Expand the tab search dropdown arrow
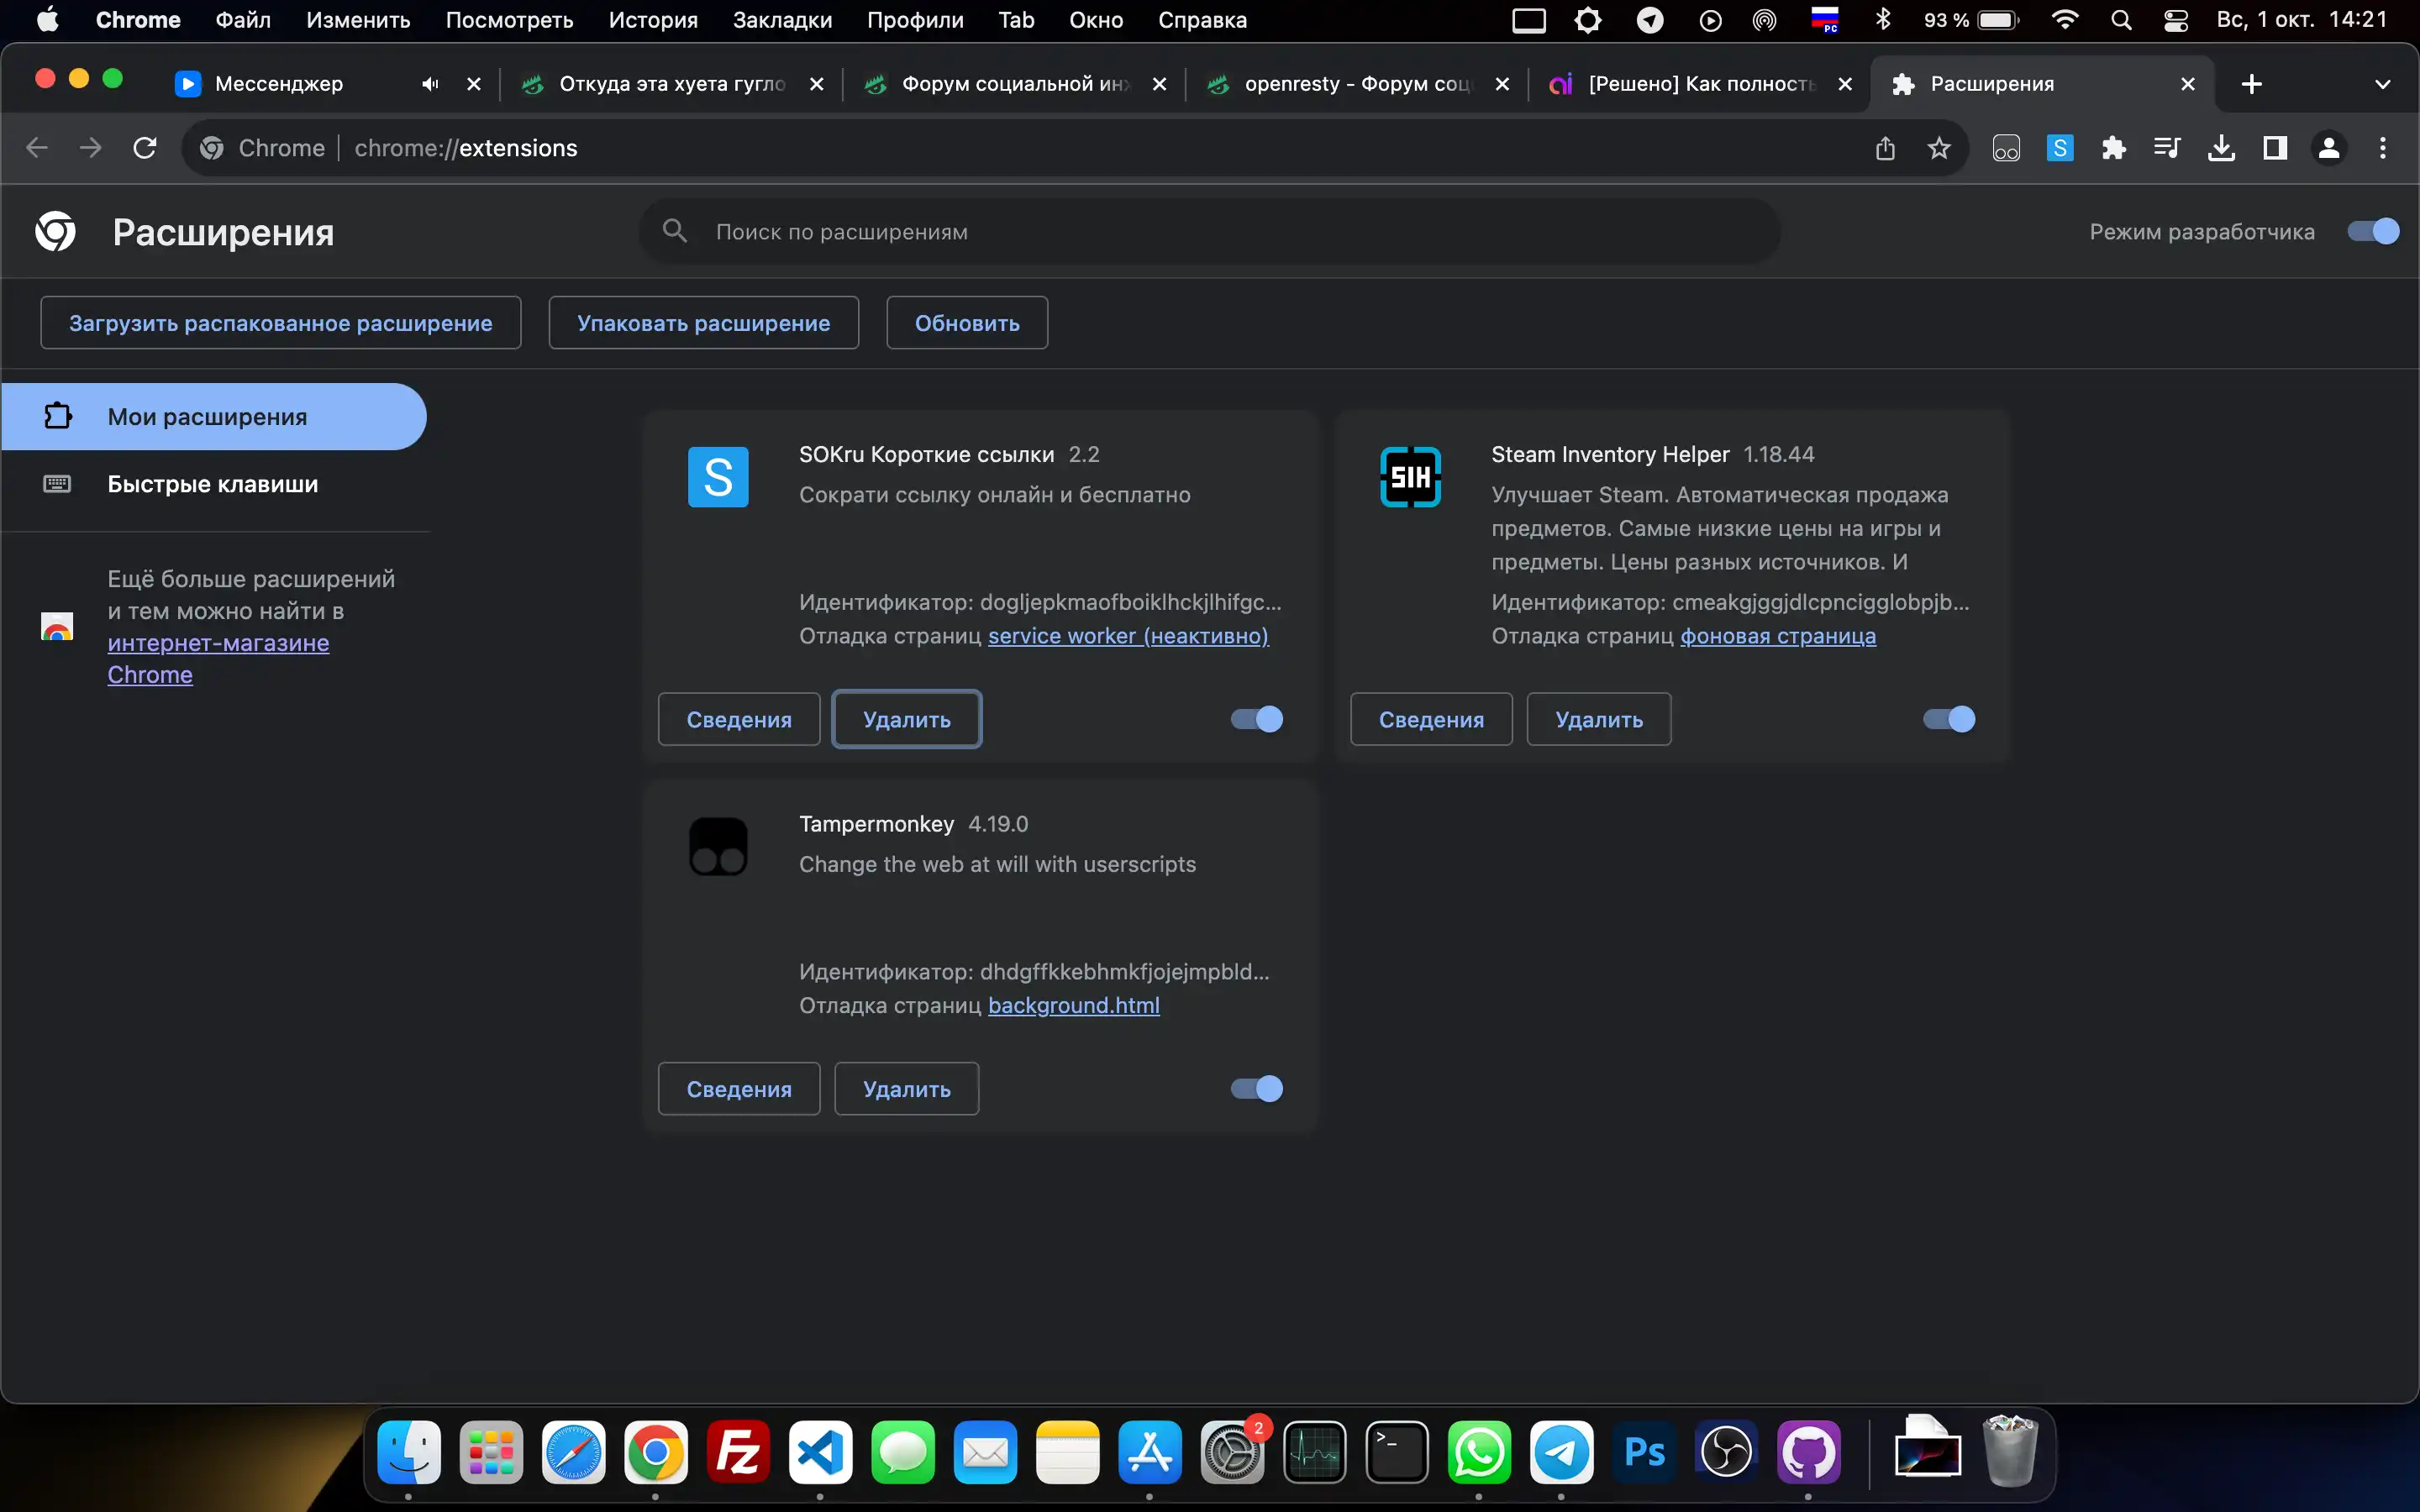Image resolution: width=2420 pixels, height=1512 pixels. 2382,84
